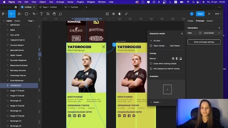The image size is (228, 128).
Task: Open the Manual overlay position dropdown
Action: pyautogui.click(x=154, y=58)
